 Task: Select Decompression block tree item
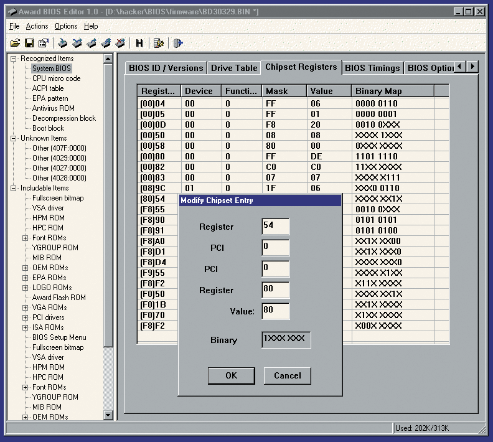(64, 118)
